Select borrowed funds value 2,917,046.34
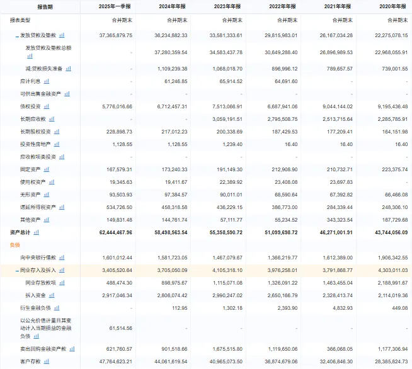The height and width of the screenshot is (369, 412). point(117,296)
